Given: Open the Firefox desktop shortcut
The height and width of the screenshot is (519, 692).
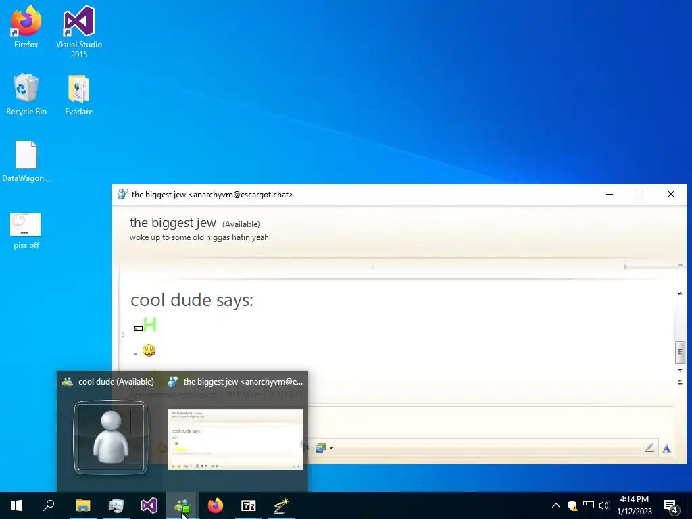Looking at the screenshot, I should pyautogui.click(x=26, y=27).
